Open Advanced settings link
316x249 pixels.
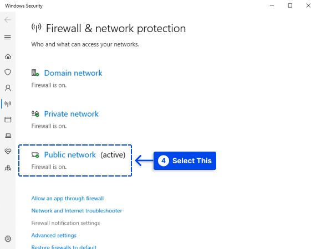(54, 235)
